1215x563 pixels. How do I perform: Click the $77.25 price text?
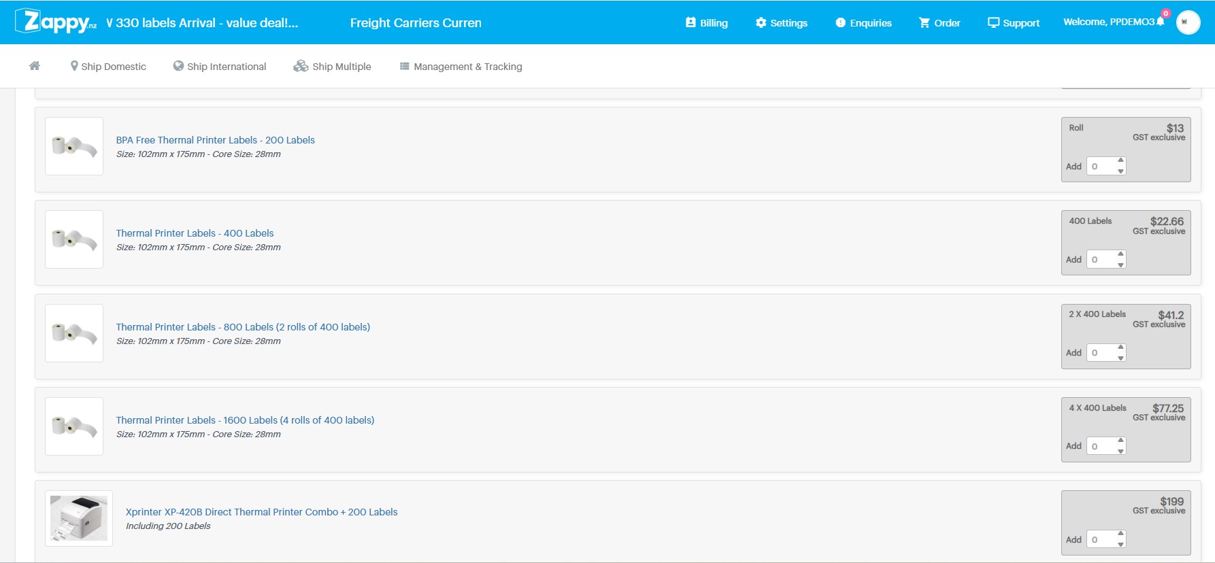[1168, 408]
